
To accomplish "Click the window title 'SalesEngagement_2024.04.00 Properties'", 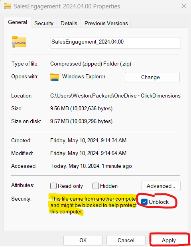I will point(67,6).
